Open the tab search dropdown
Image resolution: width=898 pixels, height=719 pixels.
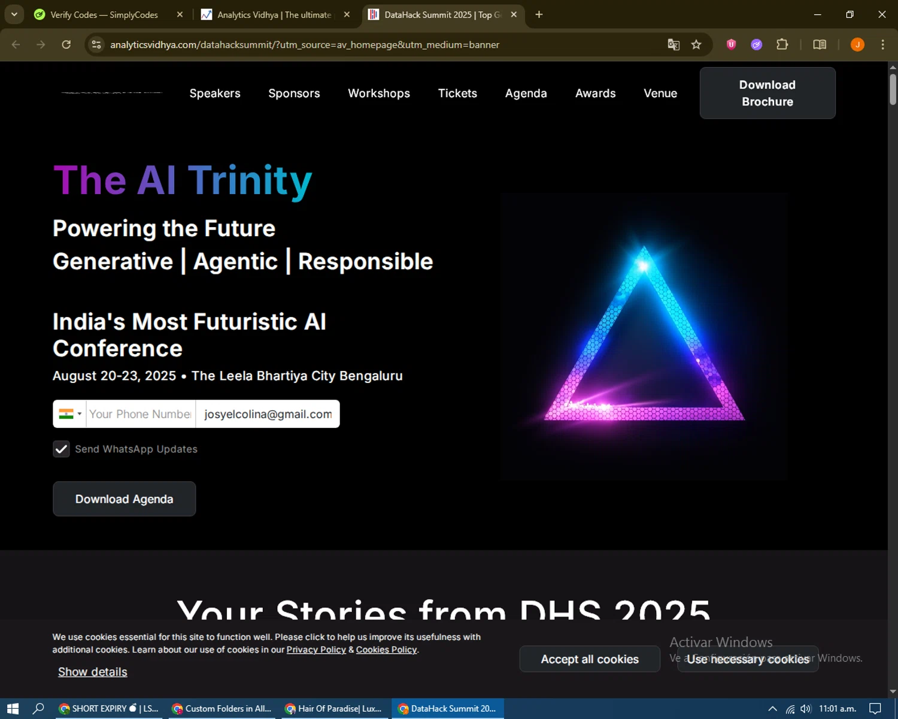(14, 14)
